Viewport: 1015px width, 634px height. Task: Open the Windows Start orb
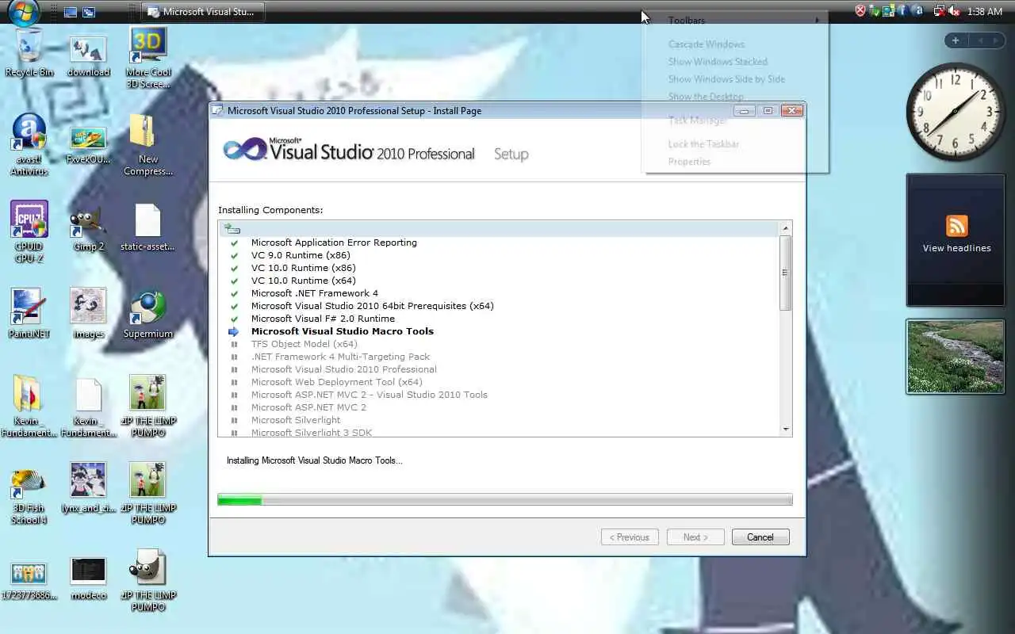pos(23,11)
